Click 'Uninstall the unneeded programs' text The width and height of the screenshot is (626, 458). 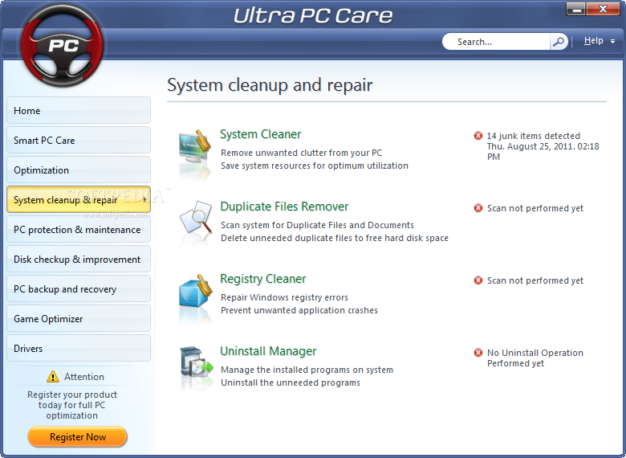tap(291, 382)
